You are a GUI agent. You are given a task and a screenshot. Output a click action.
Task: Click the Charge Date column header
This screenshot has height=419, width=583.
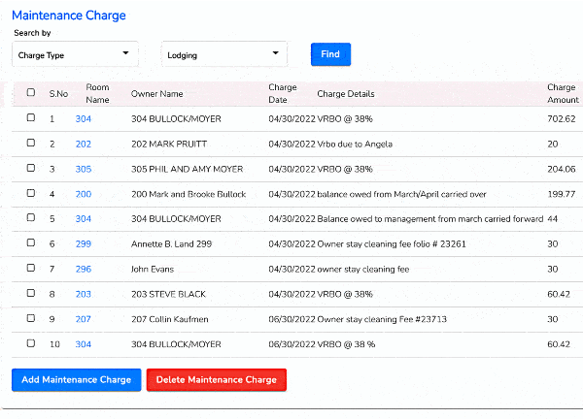pos(283,93)
